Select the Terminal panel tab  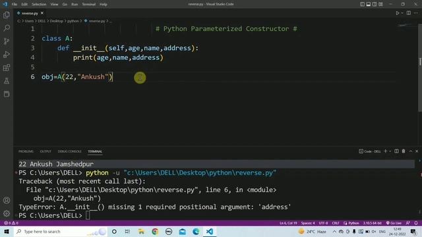(95, 151)
